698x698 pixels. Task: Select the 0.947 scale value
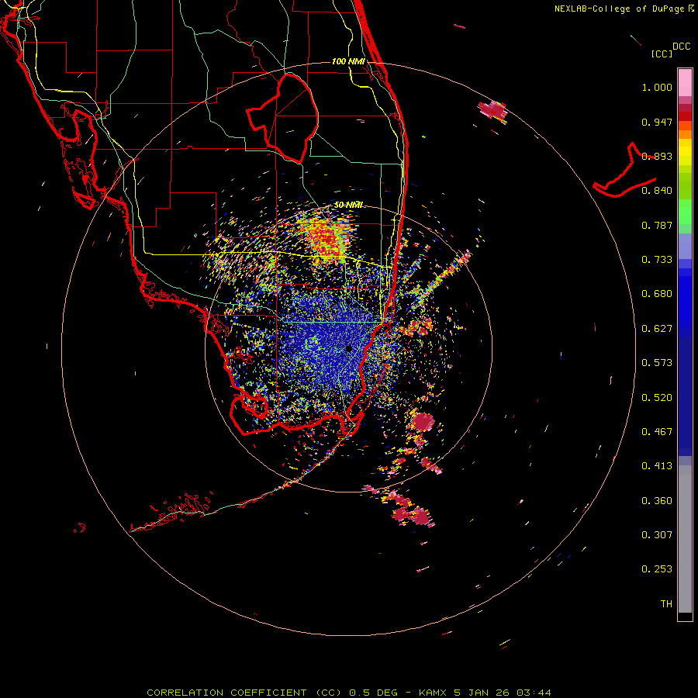click(x=657, y=122)
